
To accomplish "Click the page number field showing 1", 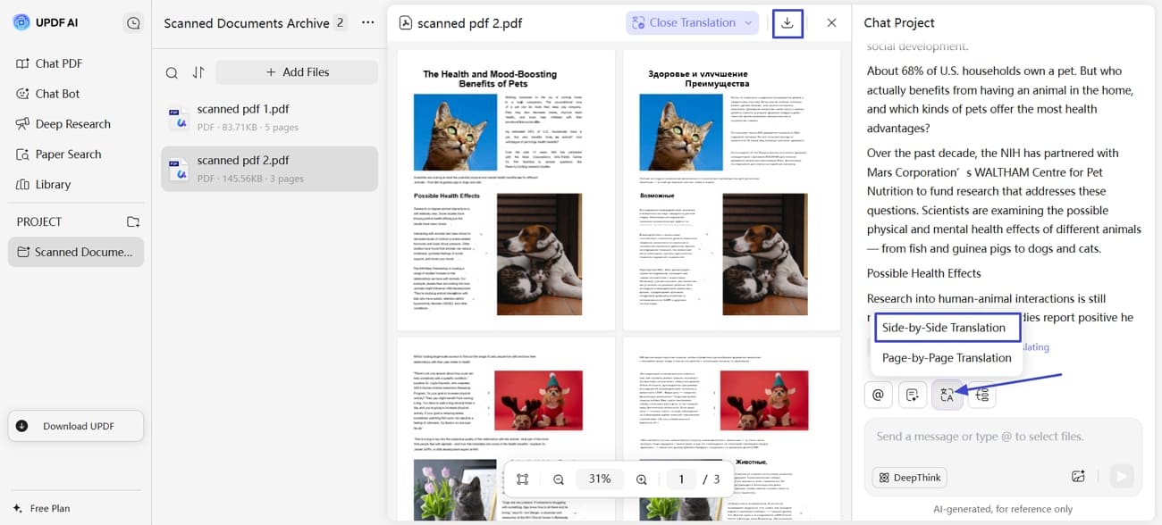I will [x=680, y=479].
